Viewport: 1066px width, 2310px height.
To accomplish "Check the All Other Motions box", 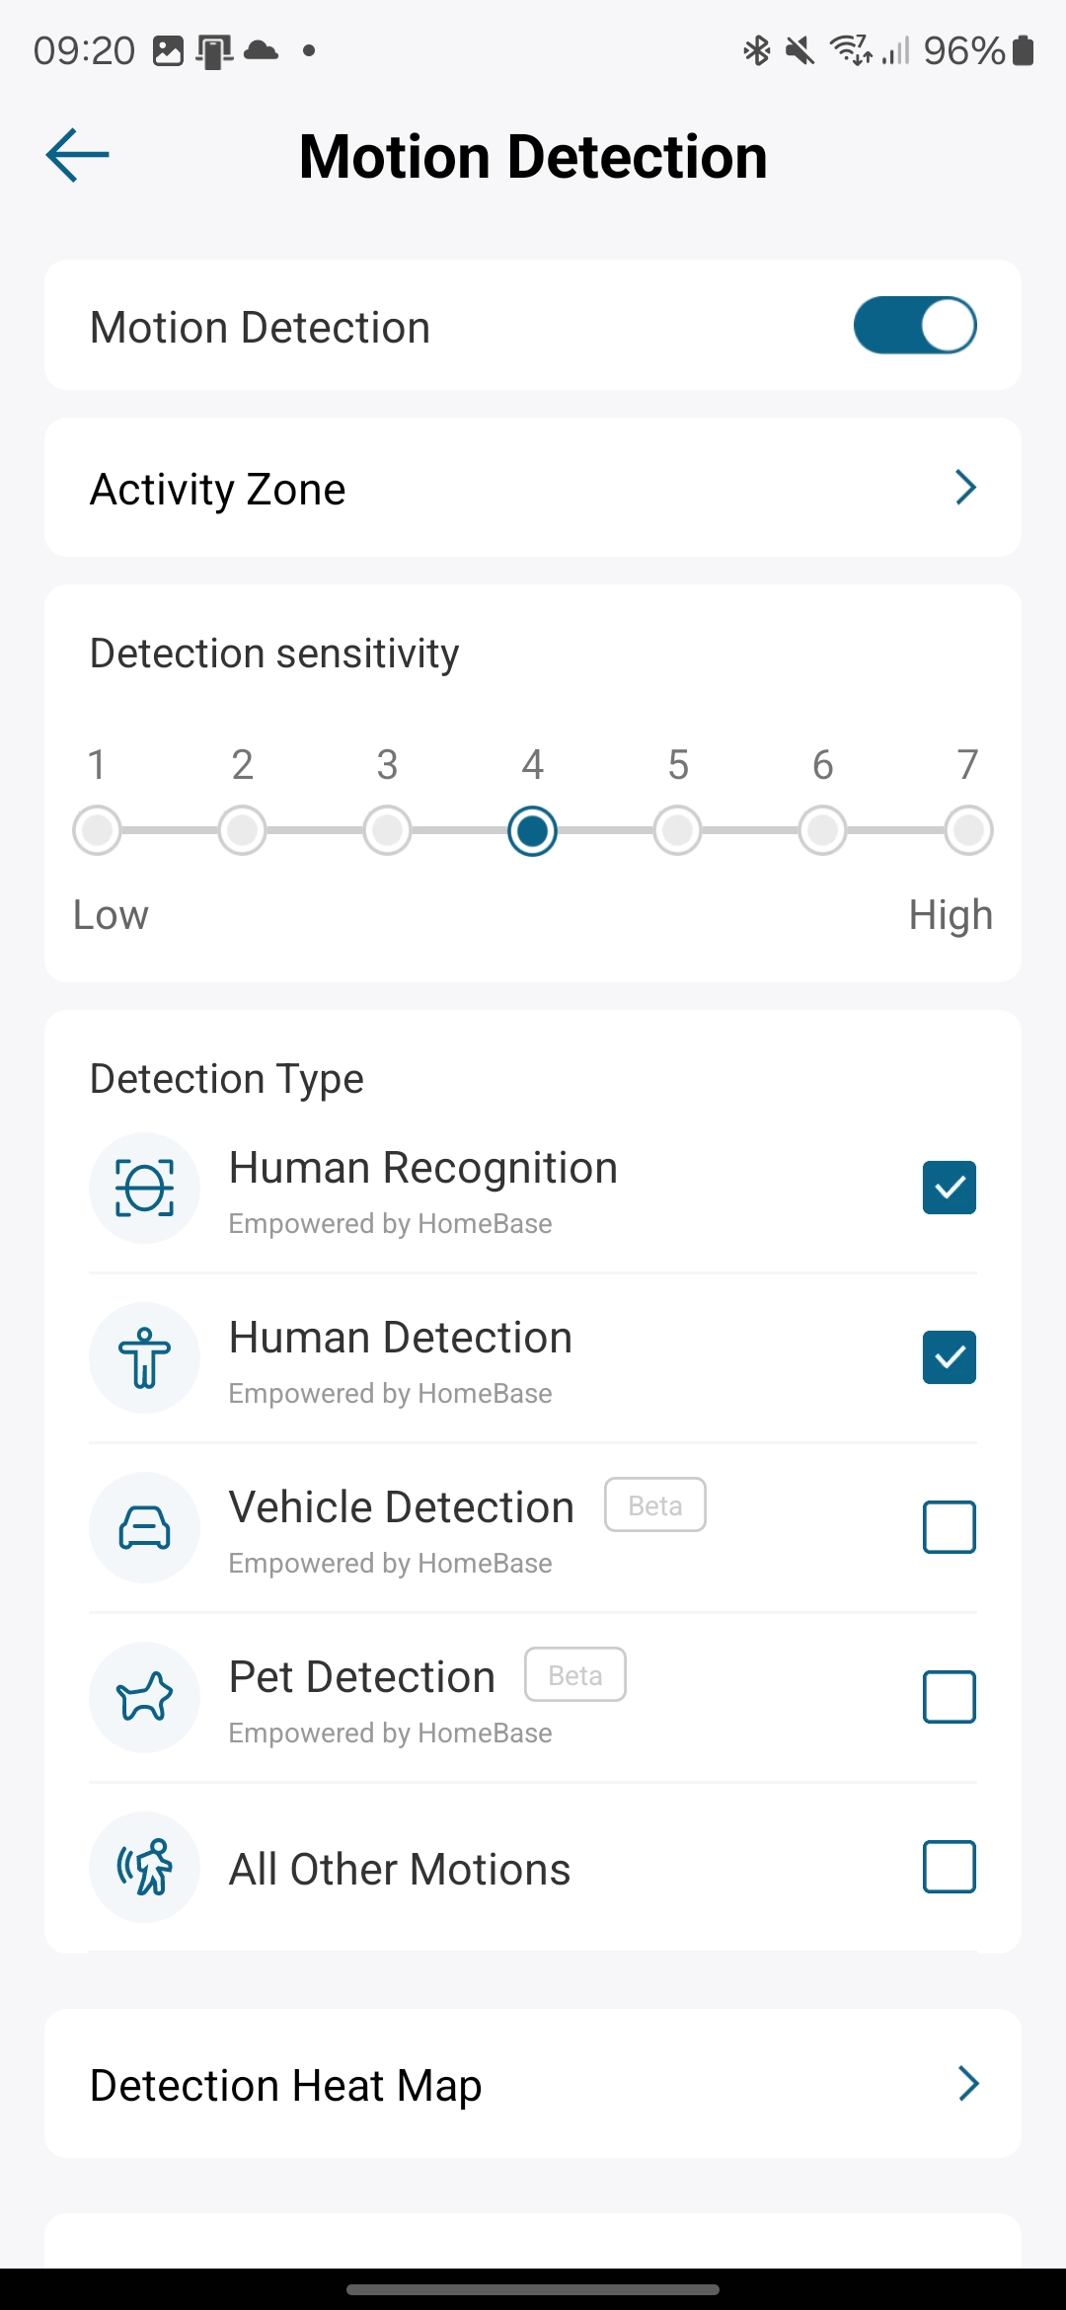I will point(950,1867).
